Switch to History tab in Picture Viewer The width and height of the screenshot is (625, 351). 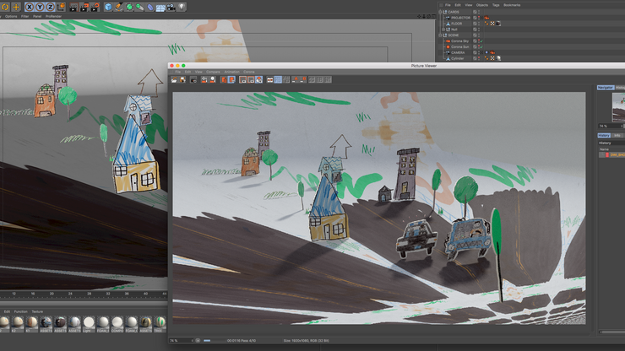pos(604,136)
